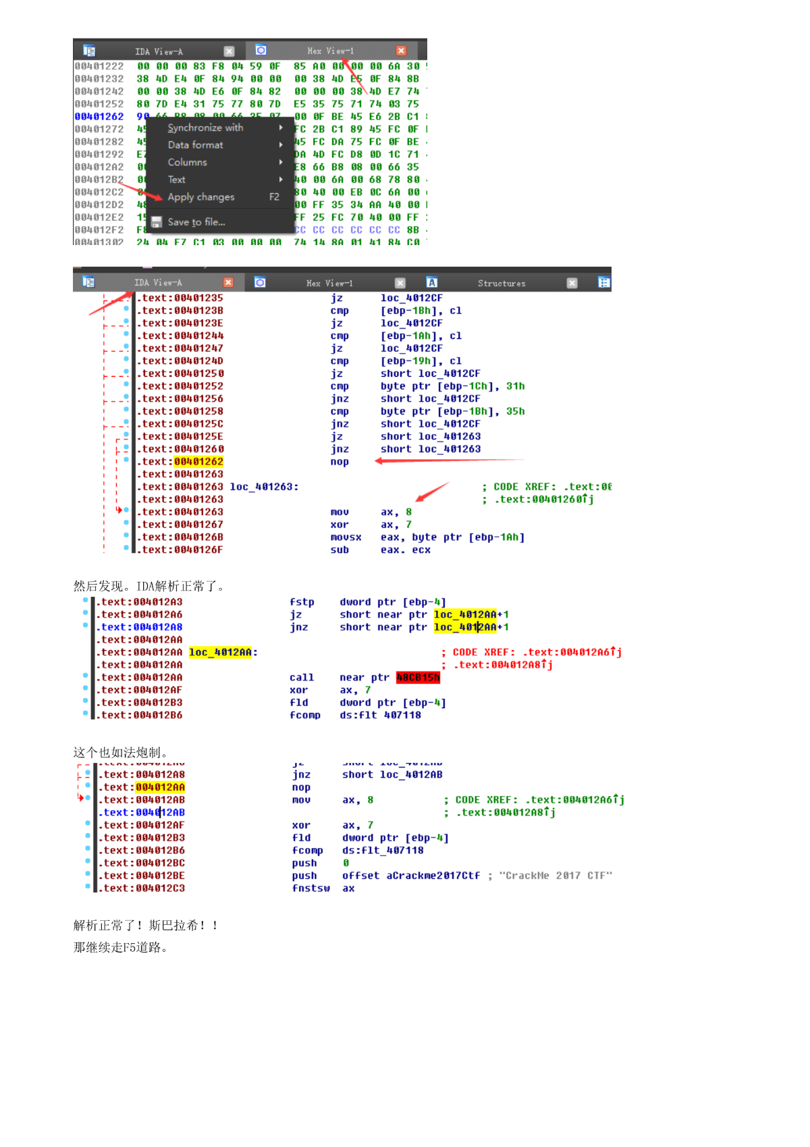Click the icon right of the Structures tab close
Image resolution: width=810 pixels, height=1147 pixels.
click(604, 282)
